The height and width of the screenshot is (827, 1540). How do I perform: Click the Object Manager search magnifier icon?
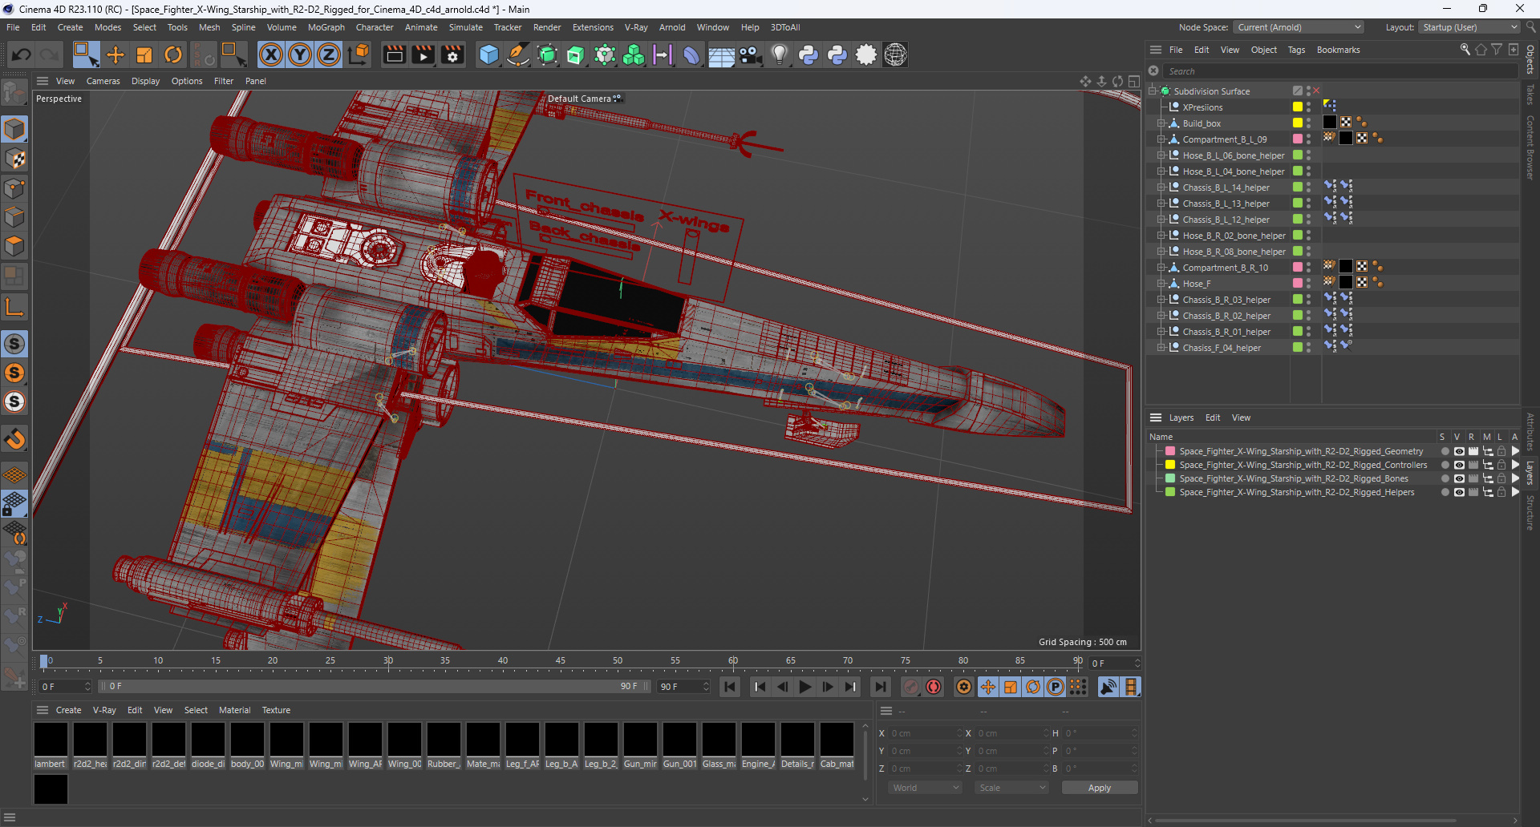(1465, 50)
